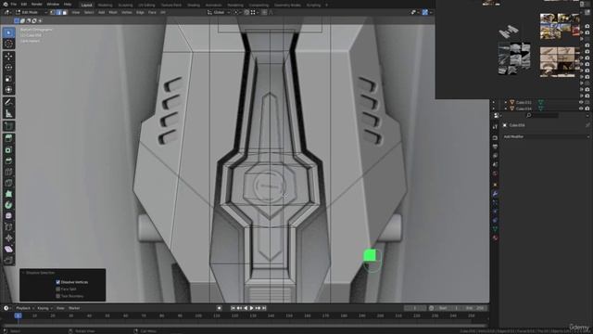Image resolution: width=593 pixels, height=334 pixels.
Task: Click the current frame marker in timeline
Action: pyautogui.click(x=18, y=315)
